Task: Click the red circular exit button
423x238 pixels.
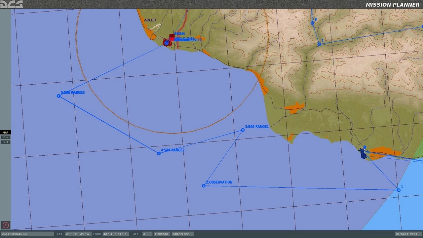Action: (x=6, y=225)
